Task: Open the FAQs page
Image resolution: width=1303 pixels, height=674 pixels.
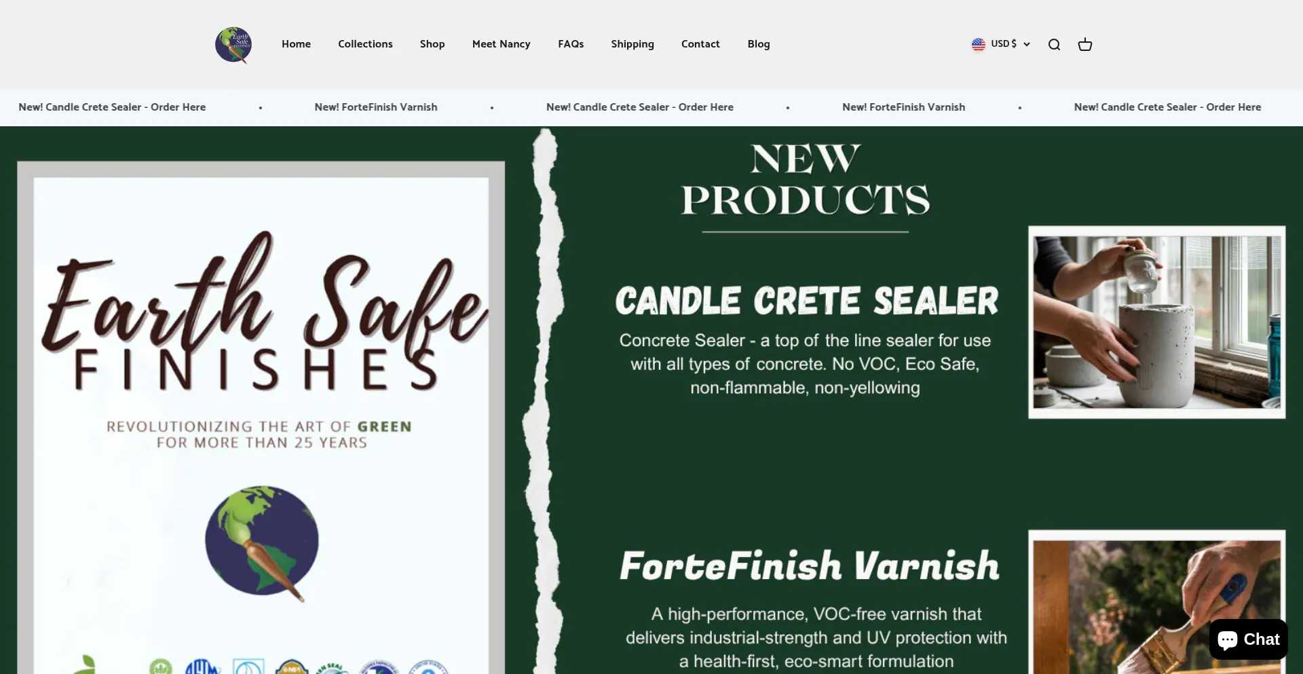Action: pyautogui.click(x=571, y=44)
